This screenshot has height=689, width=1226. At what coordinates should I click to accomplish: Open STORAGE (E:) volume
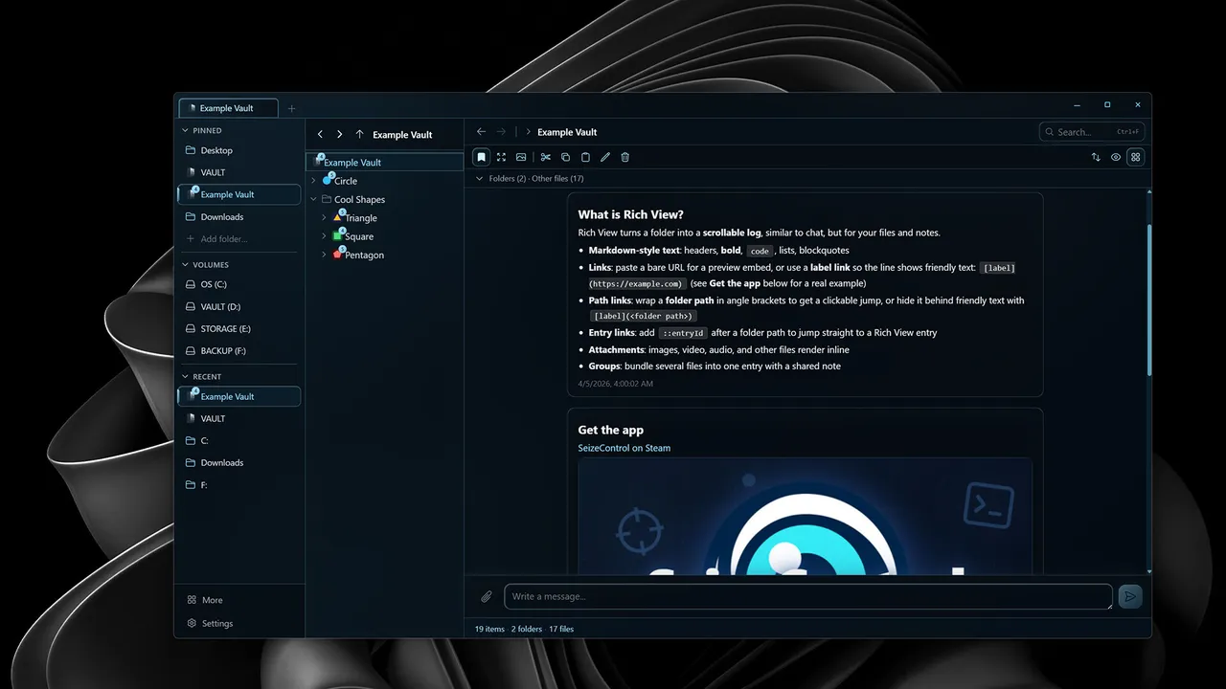(239, 329)
